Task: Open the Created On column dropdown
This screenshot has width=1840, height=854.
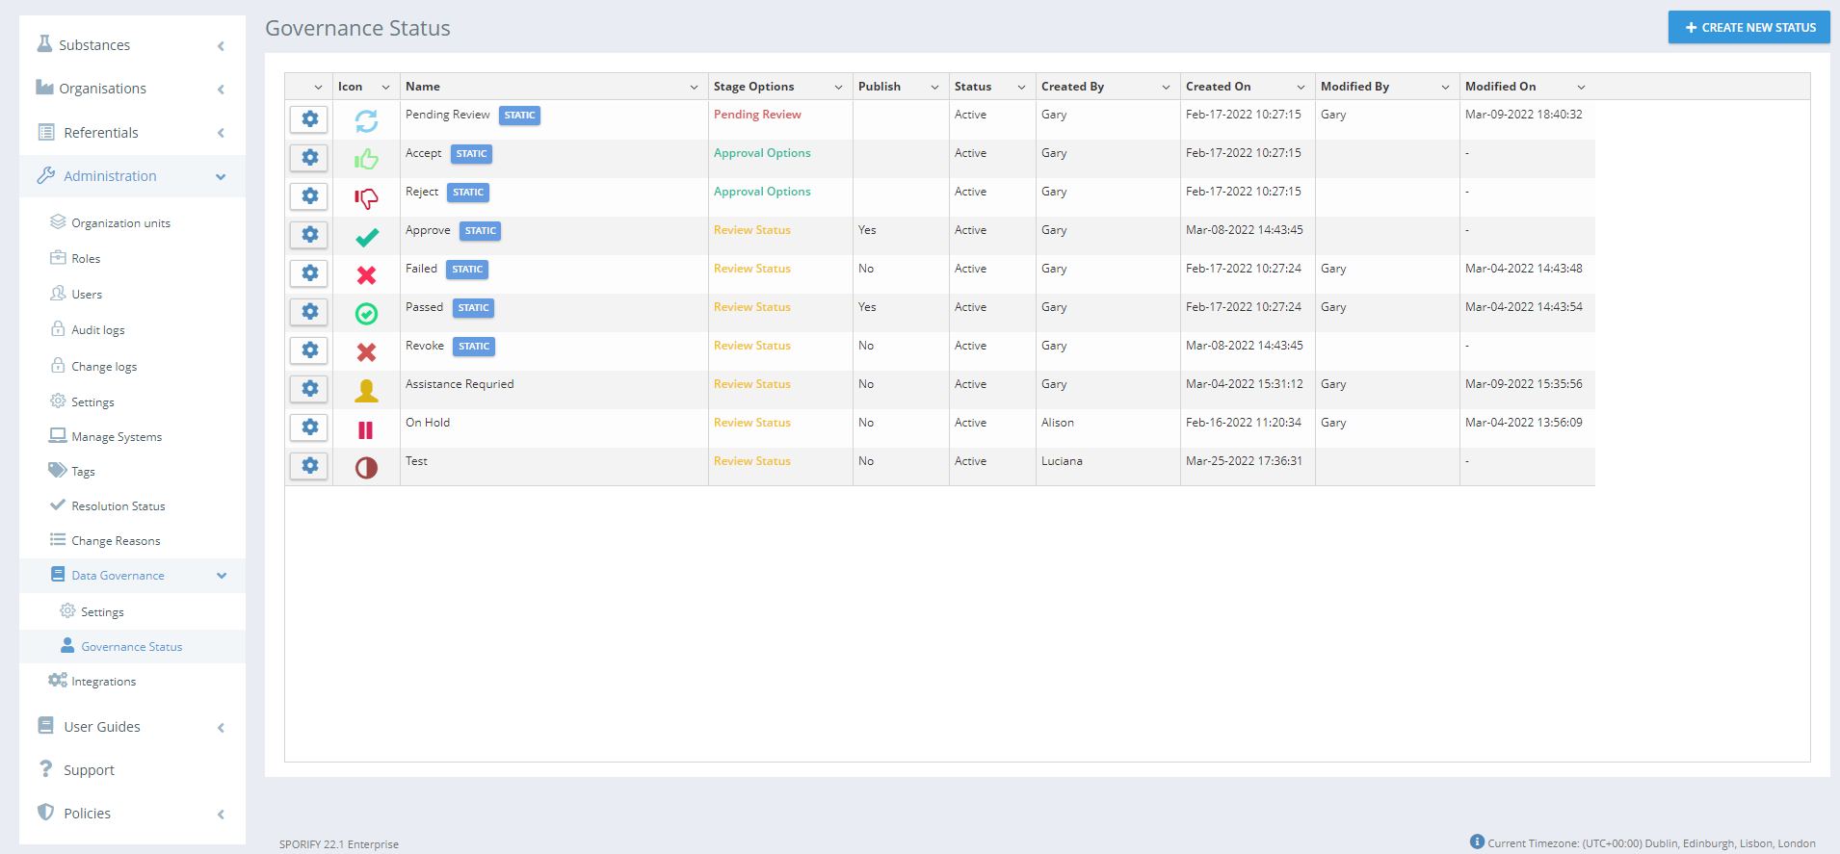Action: [1301, 88]
